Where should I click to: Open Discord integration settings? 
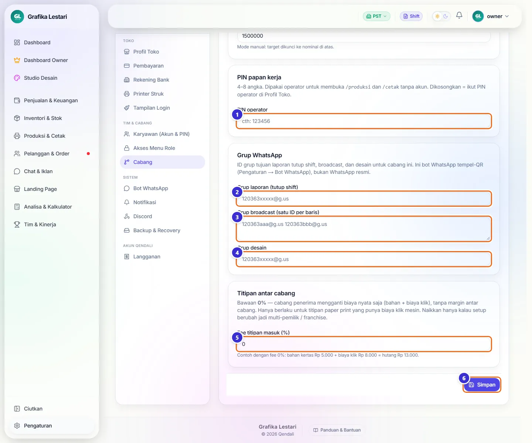coord(163,216)
